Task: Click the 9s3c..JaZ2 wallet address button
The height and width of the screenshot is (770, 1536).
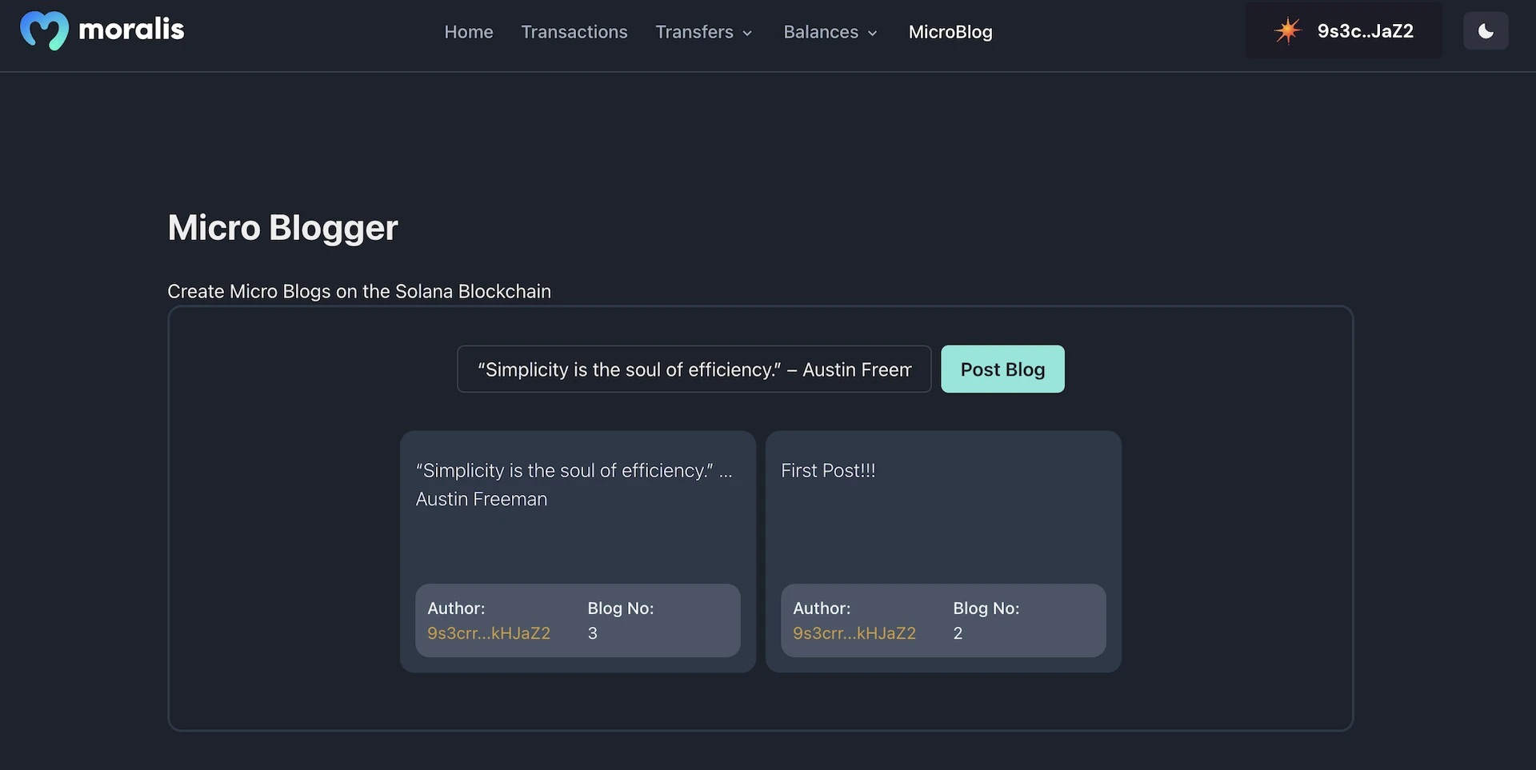Action: click(x=1365, y=30)
